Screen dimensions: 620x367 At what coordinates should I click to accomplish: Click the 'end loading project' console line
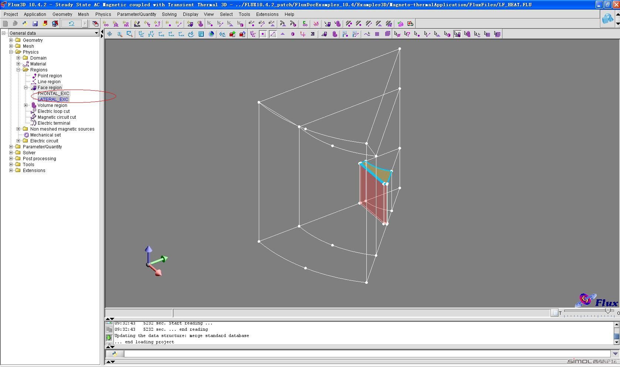click(x=144, y=342)
